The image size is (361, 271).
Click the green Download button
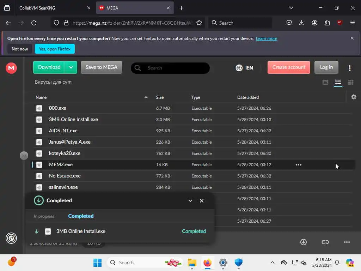click(49, 67)
